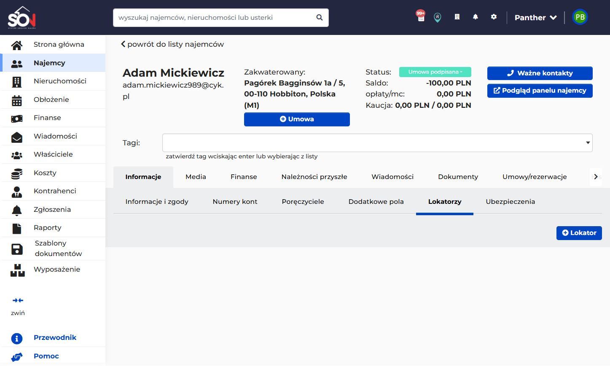Open the Należności przyszłe tab
The width and height of the screenshot is (610, 366).
[x=314, y=177]
